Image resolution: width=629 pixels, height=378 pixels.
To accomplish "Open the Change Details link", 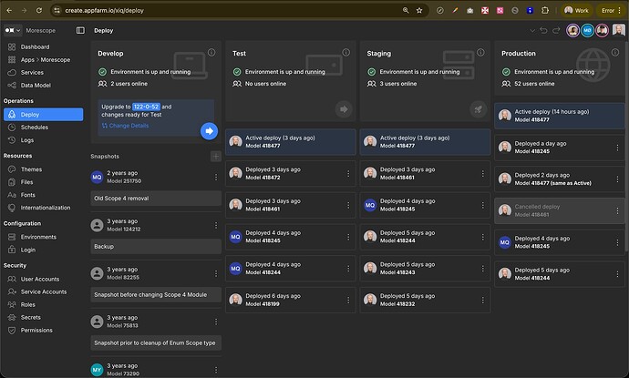I will 125,126.
